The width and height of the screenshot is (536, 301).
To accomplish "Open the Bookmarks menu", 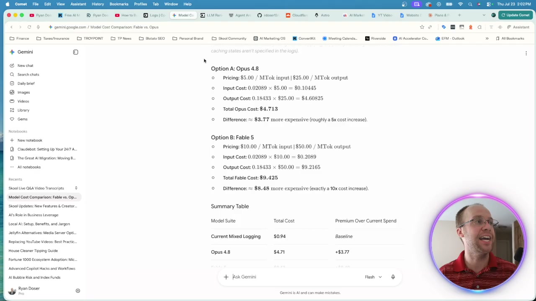I will 119,4.
